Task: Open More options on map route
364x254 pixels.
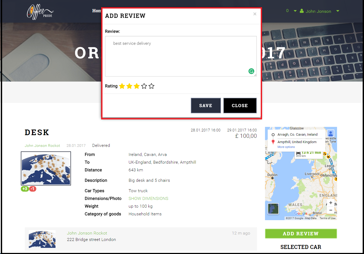Action: [x=286, y=147]
